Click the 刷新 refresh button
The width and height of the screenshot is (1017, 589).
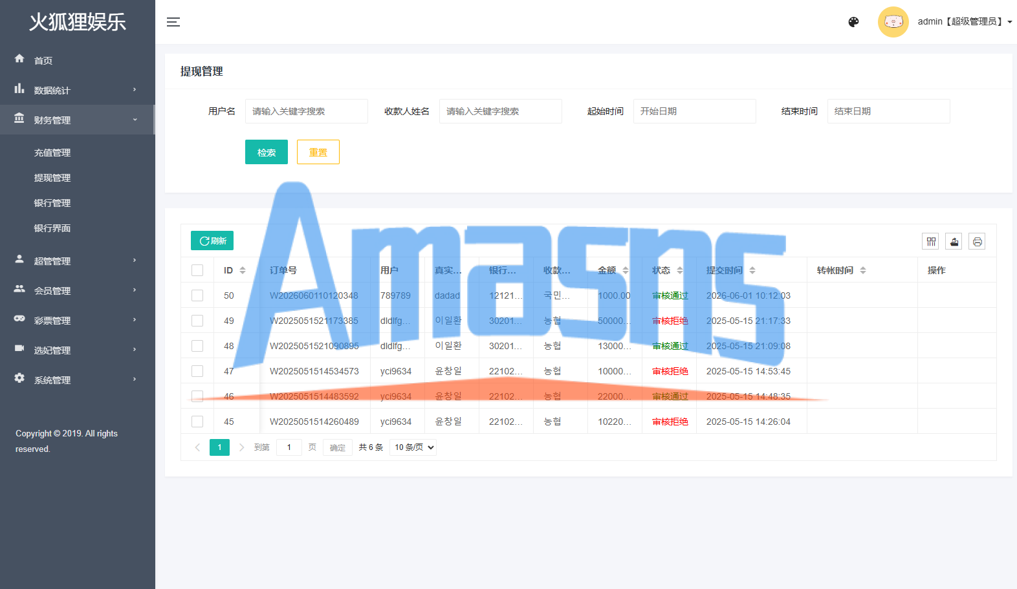pyautogui.click(x=212, y=241)
